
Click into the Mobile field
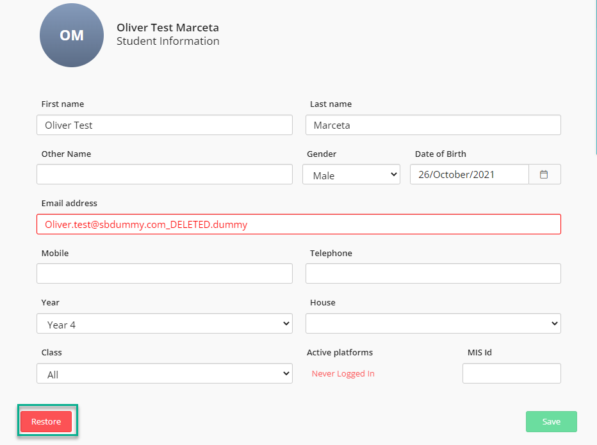click(x=165, y=273)
